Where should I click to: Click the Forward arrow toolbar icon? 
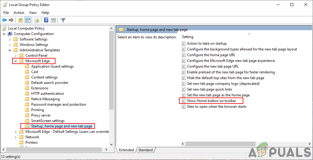coord(11,20)
